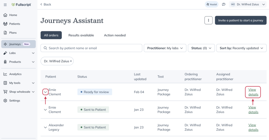The image size is (269, 140).
Task: Click the Analytics chart icon
Action: coord(5,74)
